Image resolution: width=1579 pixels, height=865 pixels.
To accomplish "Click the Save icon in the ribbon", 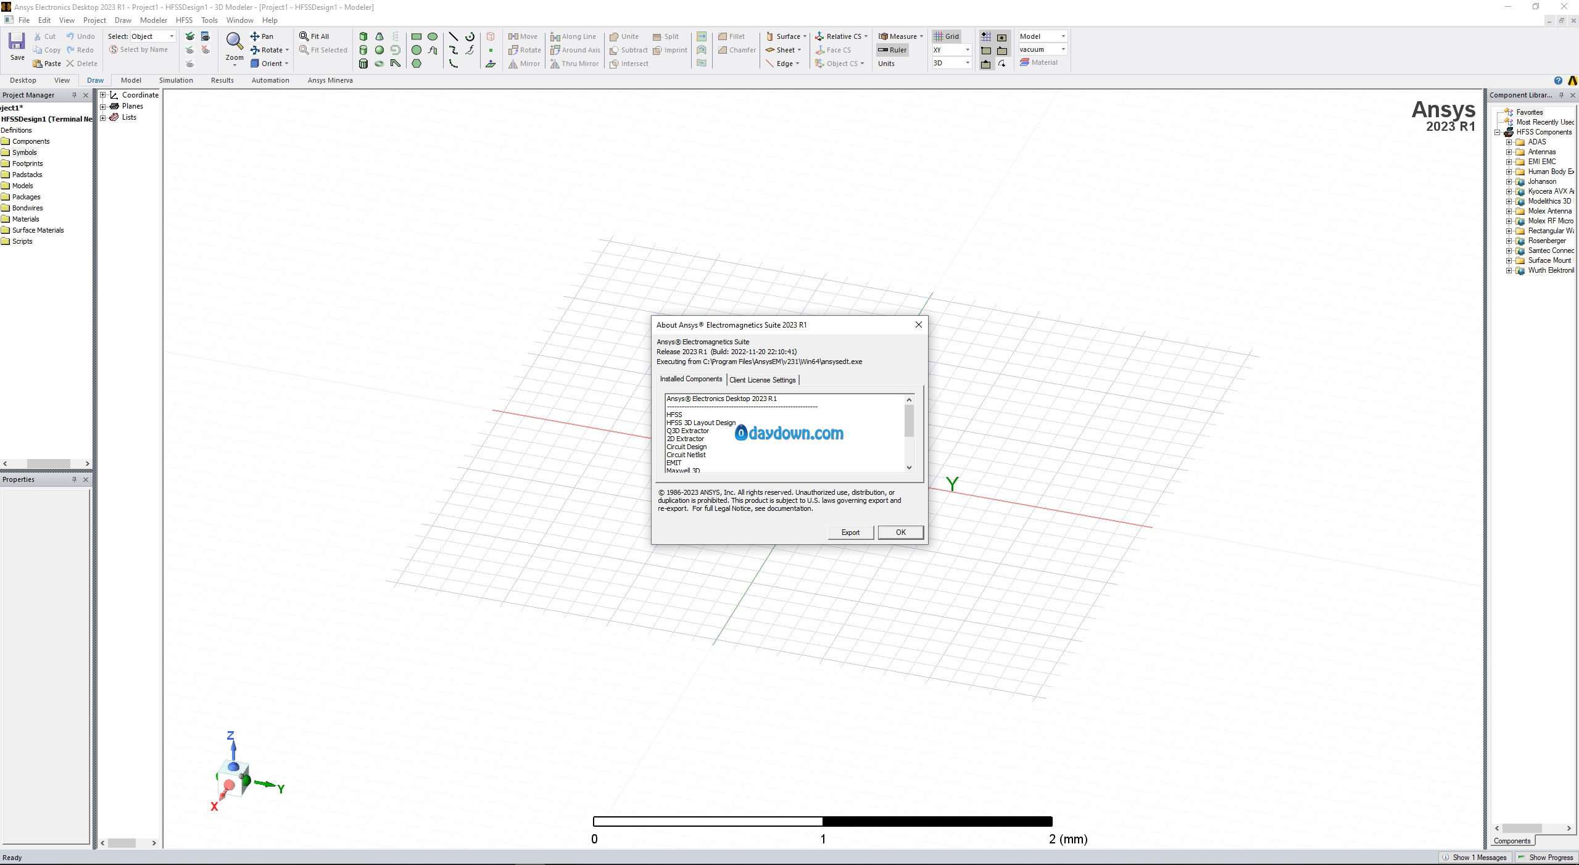I will (17, 42).
